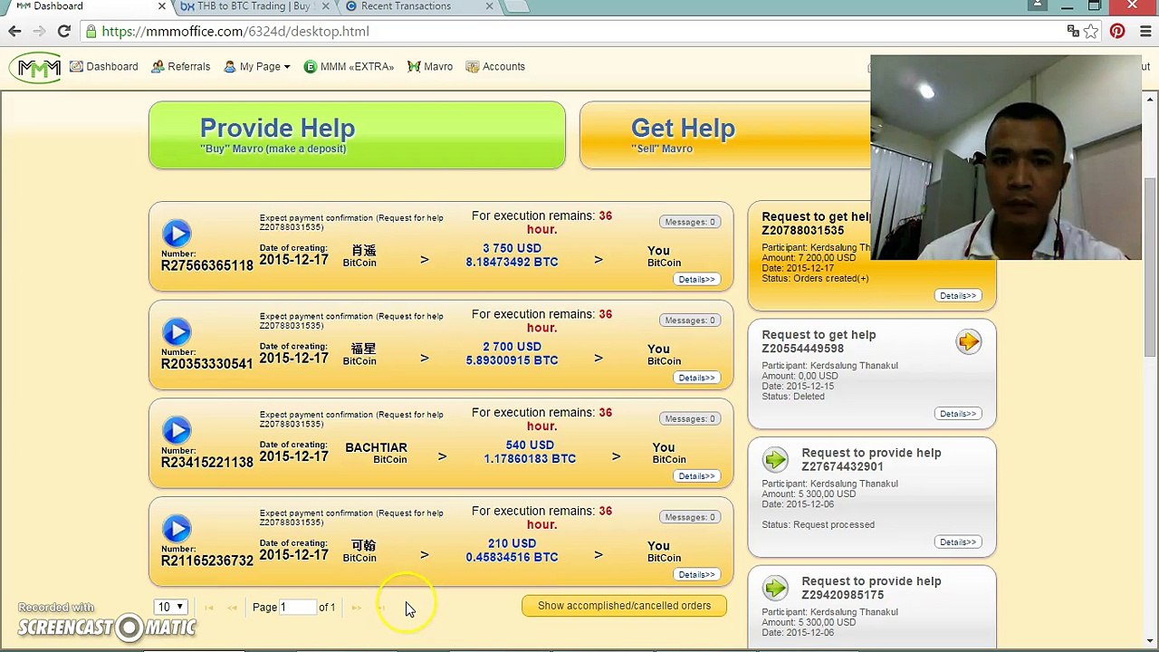Open a new browser tab
This screenshot has width=1159, height=652.
tap(516, 6)
